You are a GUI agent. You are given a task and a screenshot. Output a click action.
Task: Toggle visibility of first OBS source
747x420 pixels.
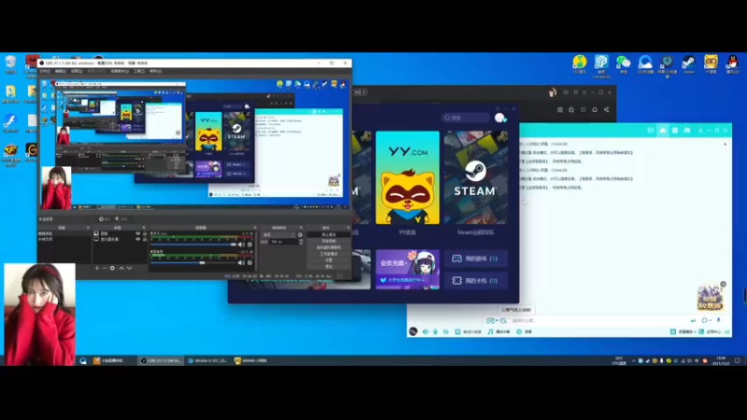click(138, 234)
